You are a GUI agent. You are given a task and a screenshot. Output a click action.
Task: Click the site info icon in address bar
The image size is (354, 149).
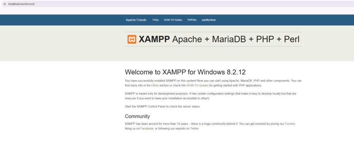(x=4, y=4)
